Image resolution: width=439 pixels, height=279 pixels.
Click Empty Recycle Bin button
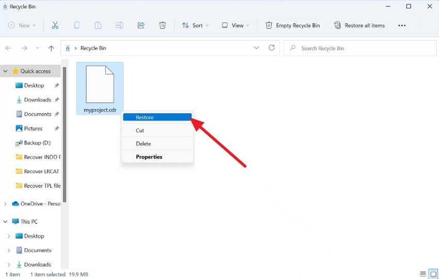pyautogui.click(x=292, y=25)
